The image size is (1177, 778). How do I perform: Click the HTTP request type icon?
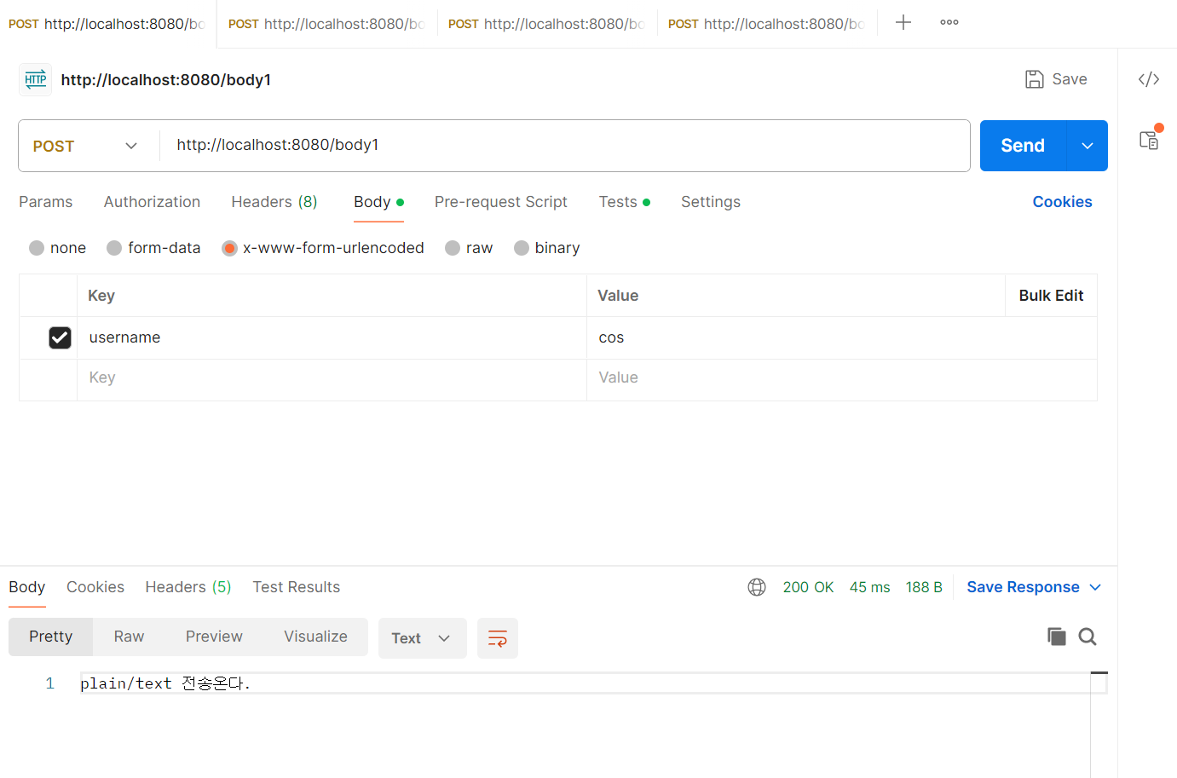click(36, 79)
